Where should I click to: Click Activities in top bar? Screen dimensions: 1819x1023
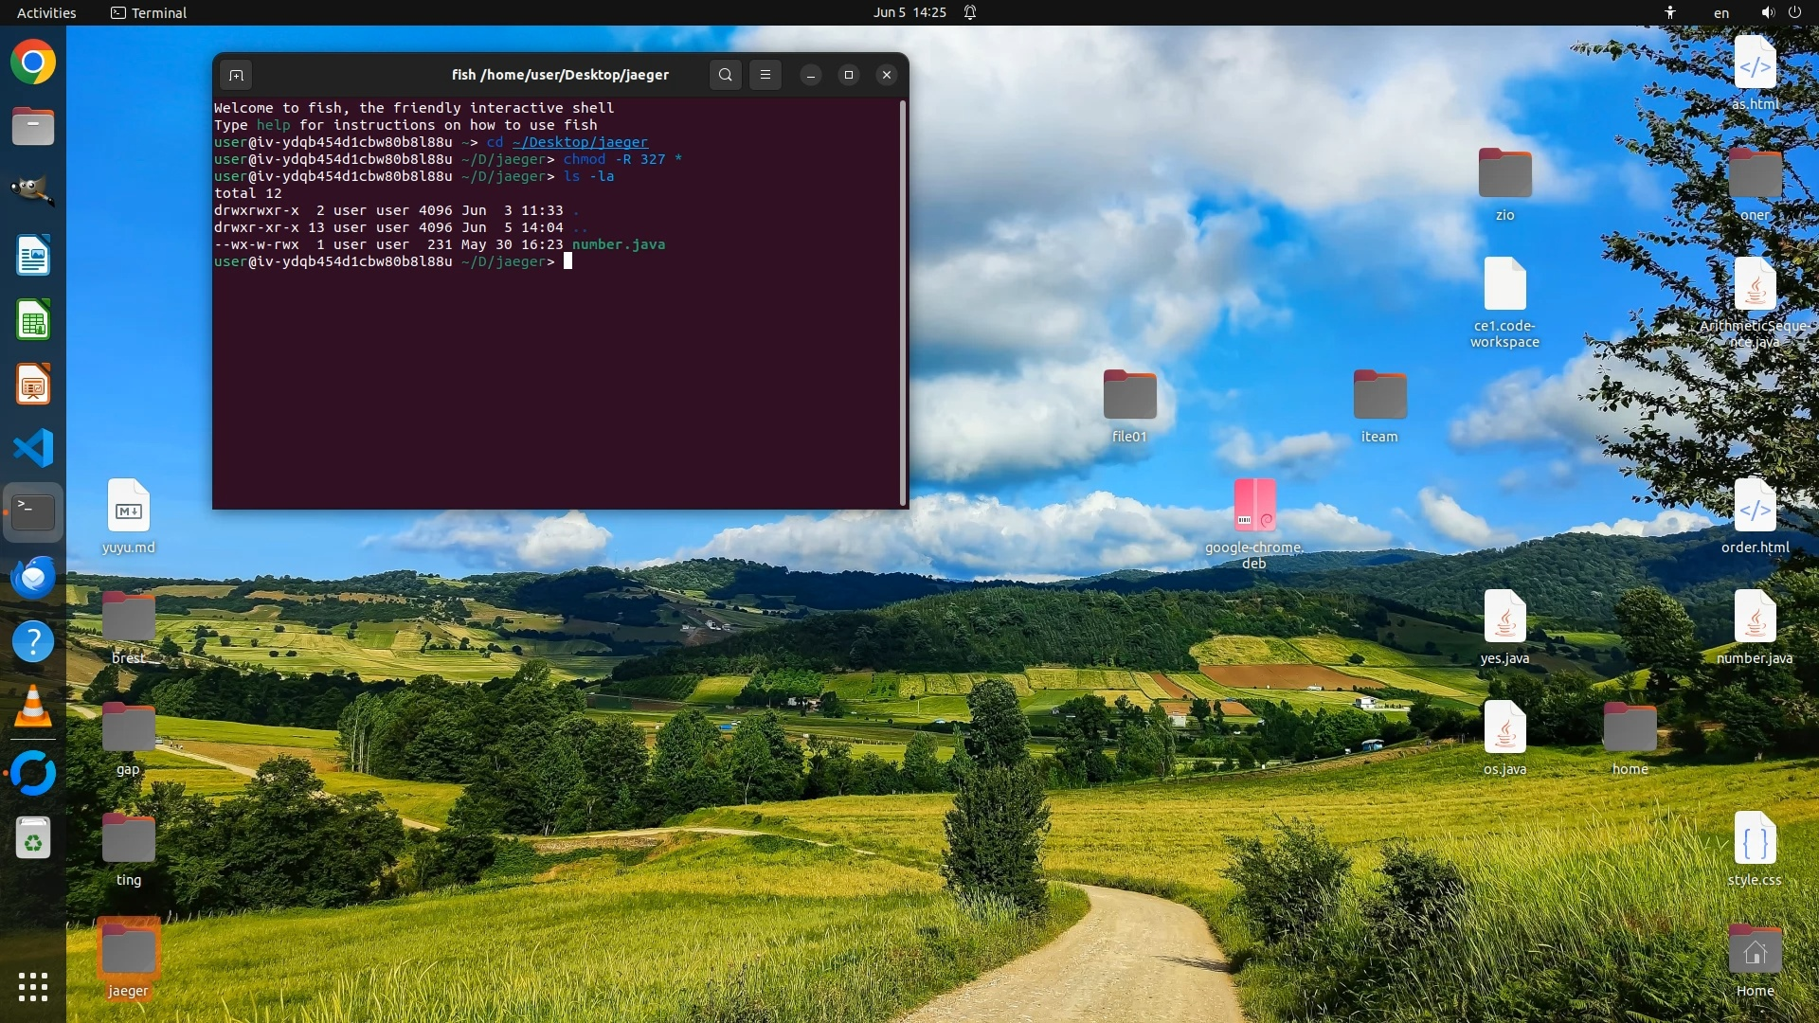coord(46,12)
